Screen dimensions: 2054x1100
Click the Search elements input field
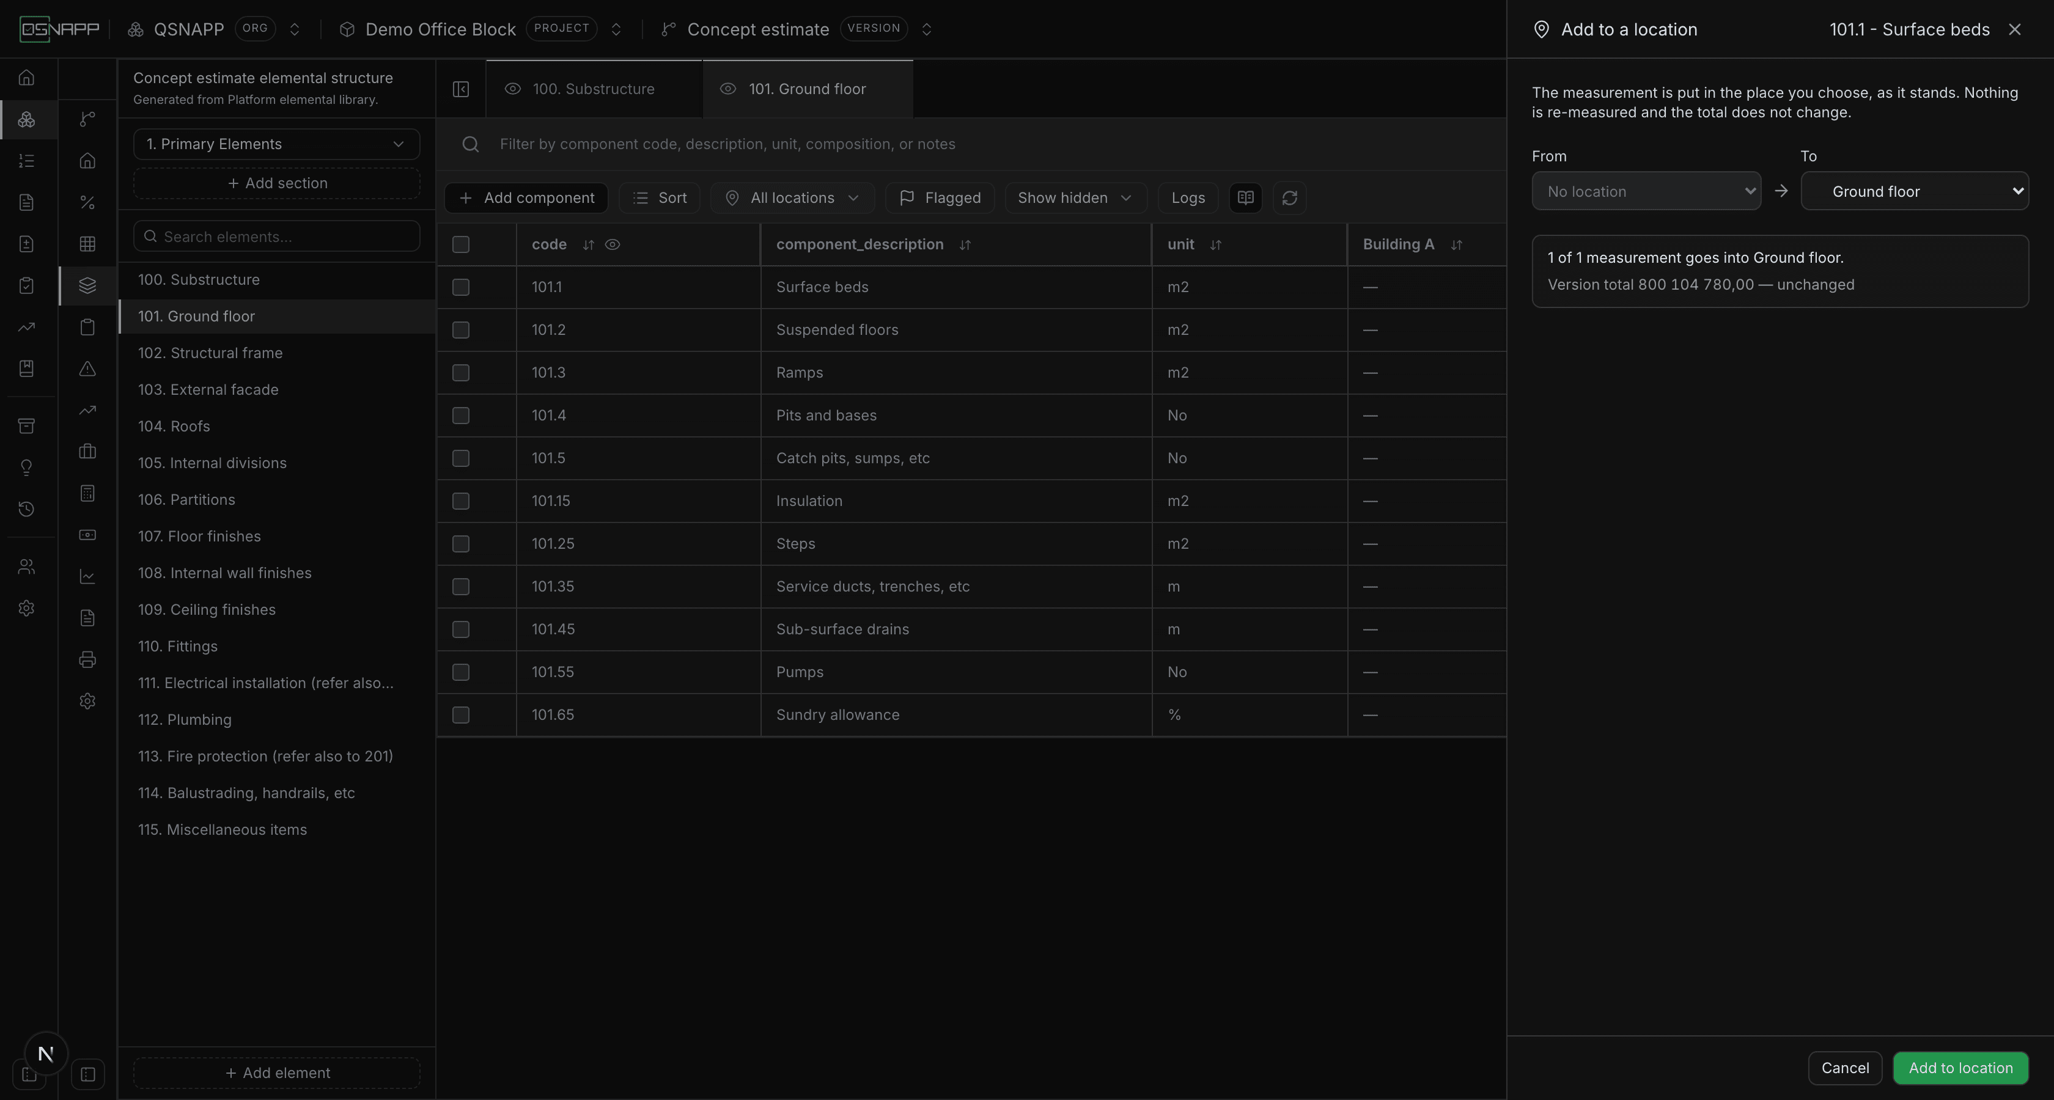[x=276, y=237]
